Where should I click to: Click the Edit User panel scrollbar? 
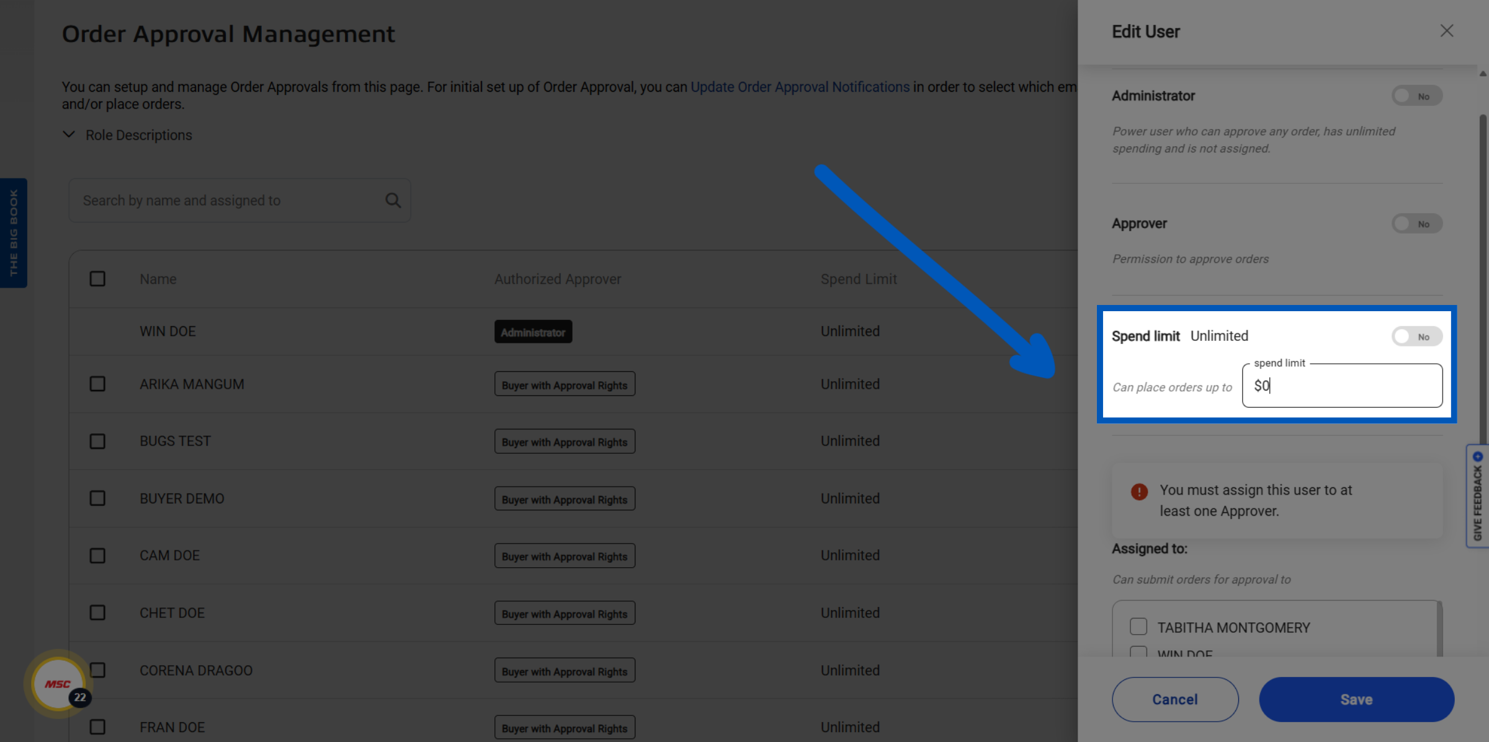(x=1483, y=279)
